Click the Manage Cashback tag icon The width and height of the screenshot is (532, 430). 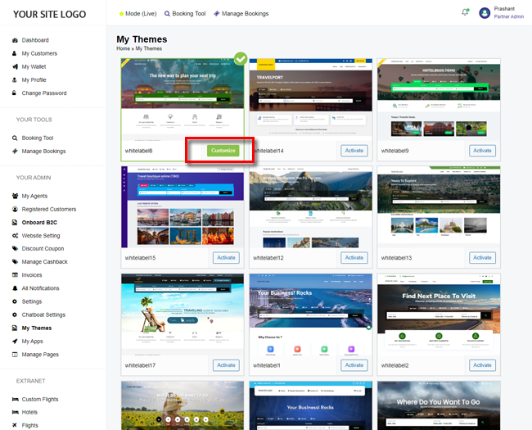15,261
